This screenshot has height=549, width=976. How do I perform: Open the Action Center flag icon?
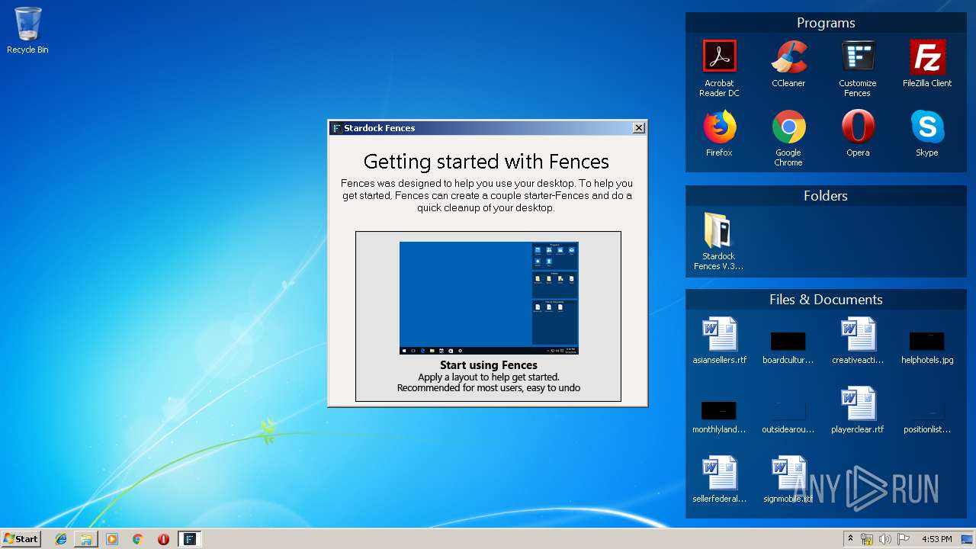pos(904,539)
